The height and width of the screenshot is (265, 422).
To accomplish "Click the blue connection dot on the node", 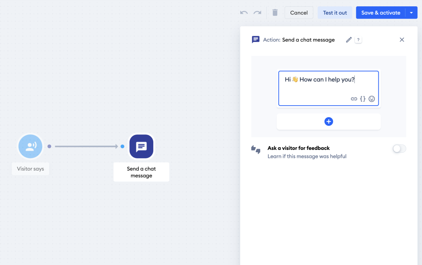I will click(122, 146).
